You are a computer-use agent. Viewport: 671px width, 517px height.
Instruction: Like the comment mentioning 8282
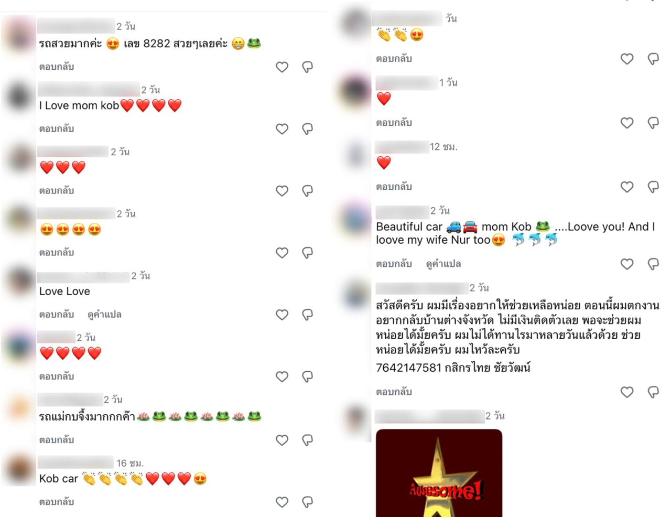282,67
